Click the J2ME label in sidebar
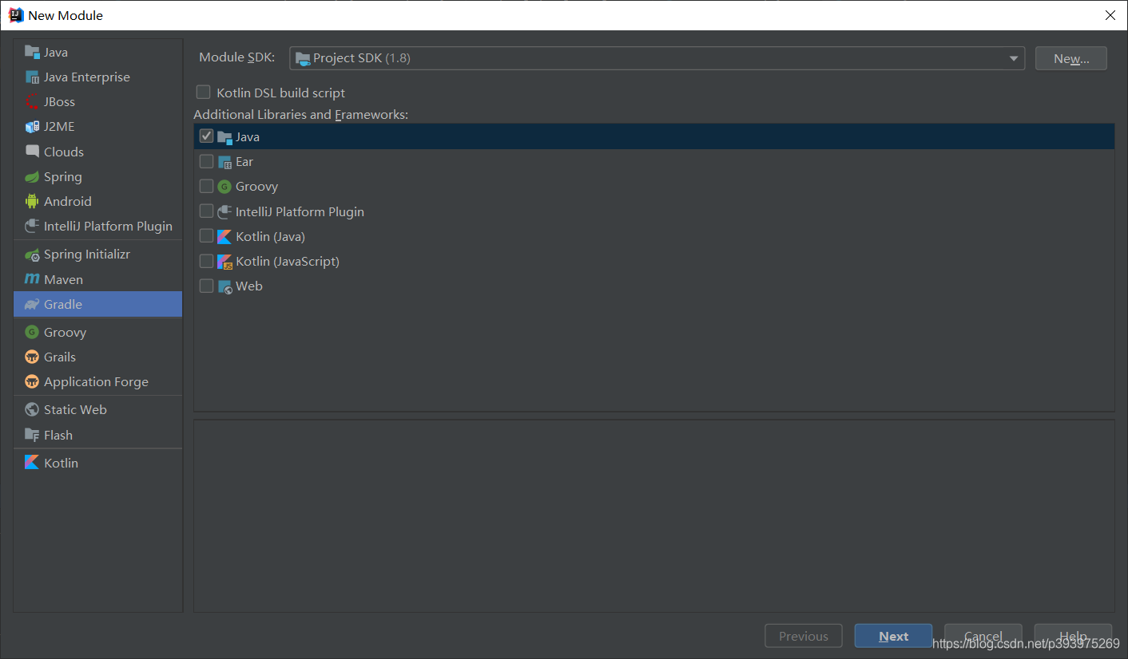 point(59,127)
